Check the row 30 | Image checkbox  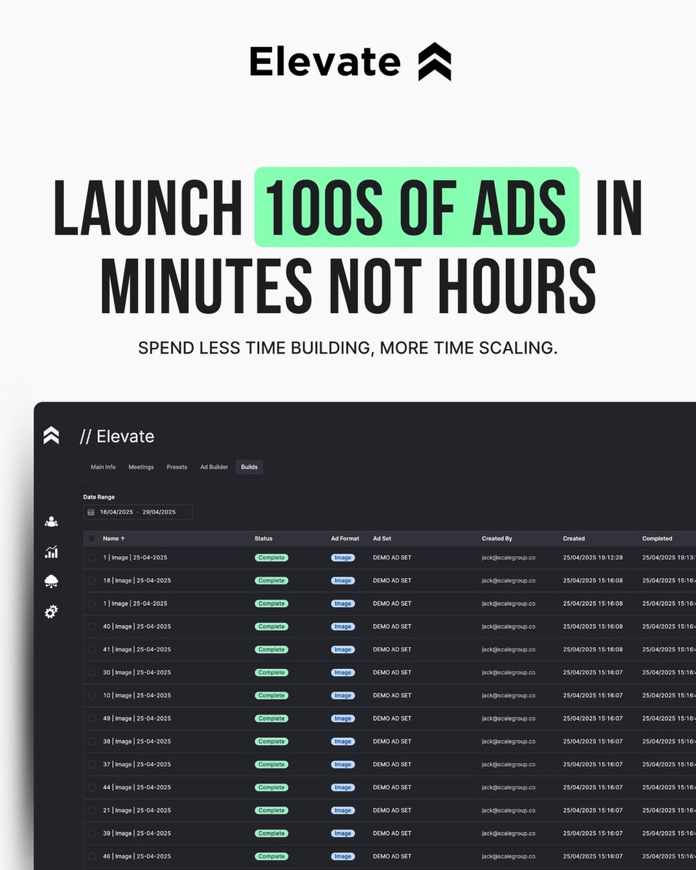(92, 673)
